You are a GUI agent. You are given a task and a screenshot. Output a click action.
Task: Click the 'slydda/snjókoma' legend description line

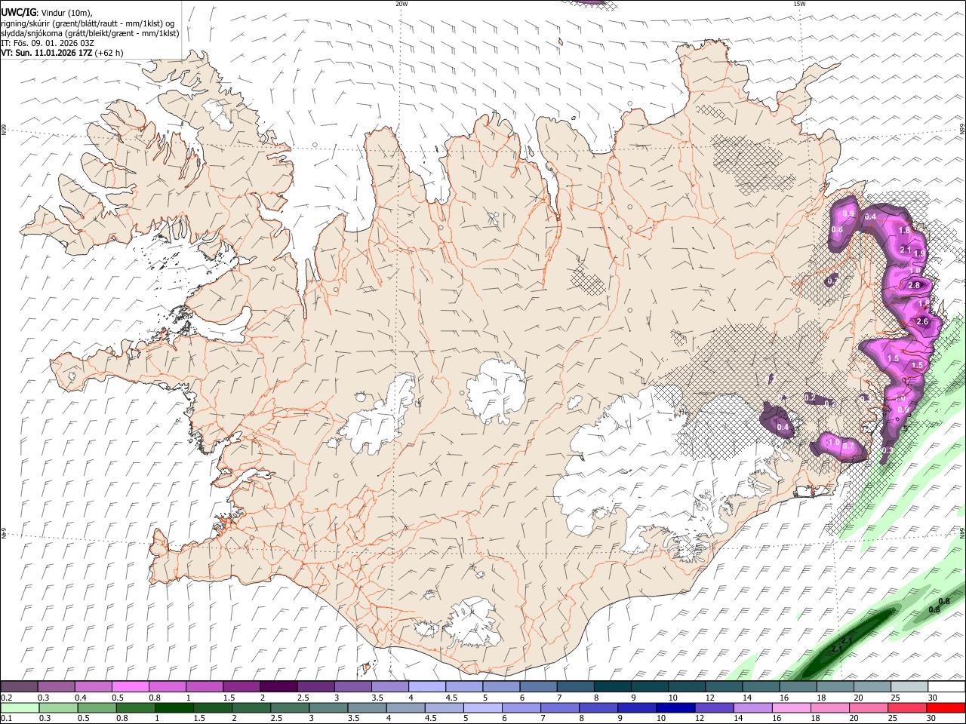tap(90, 33)
